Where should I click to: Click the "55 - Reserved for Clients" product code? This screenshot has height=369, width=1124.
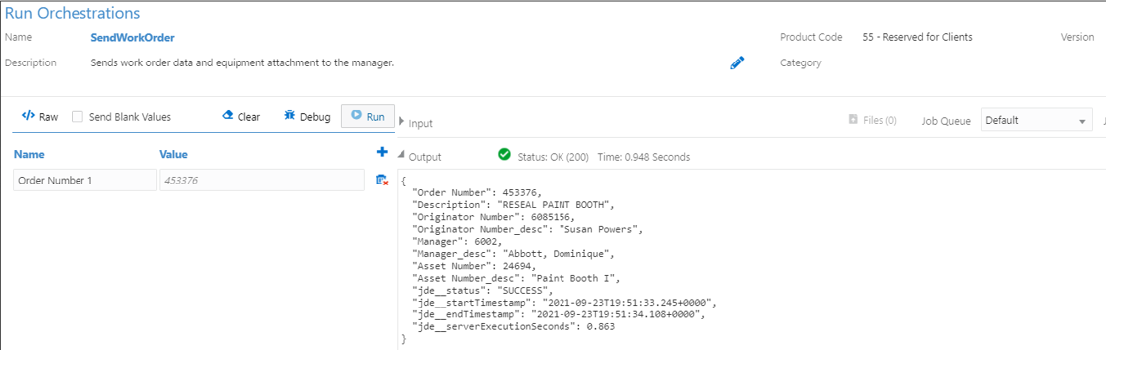[x=917, y=37]
